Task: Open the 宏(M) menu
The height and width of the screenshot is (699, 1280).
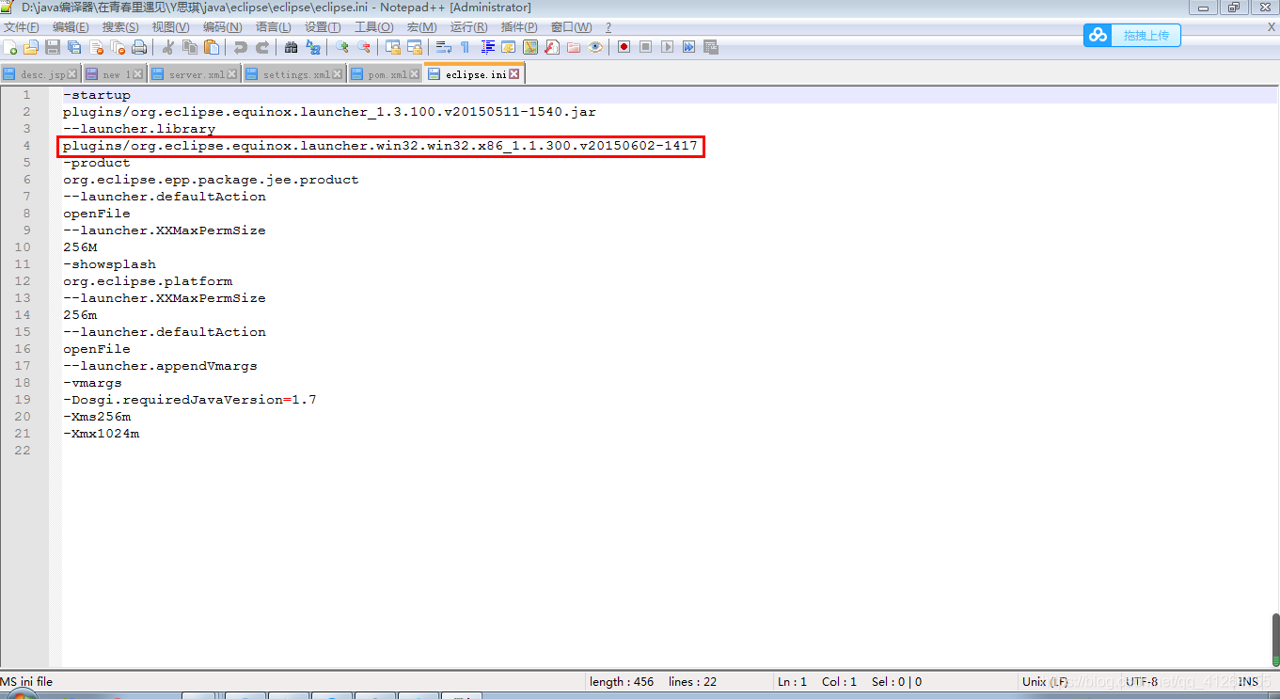Action: (421, 27)
